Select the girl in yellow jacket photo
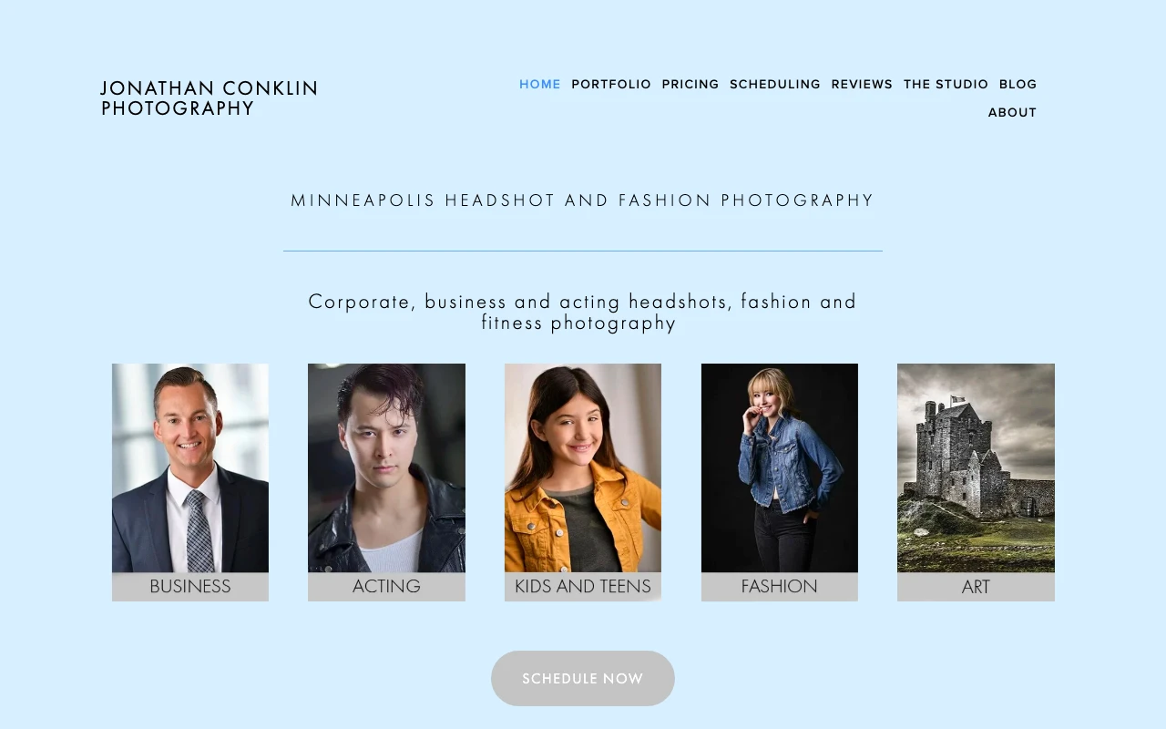 583,468
